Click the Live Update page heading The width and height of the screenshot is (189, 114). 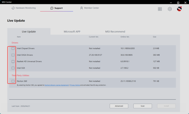pos(16,20)
